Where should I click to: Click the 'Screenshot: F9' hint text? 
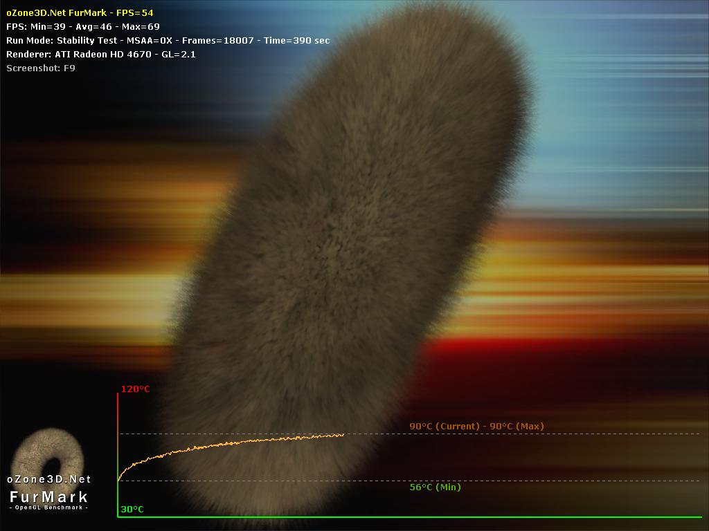[41, 68]
